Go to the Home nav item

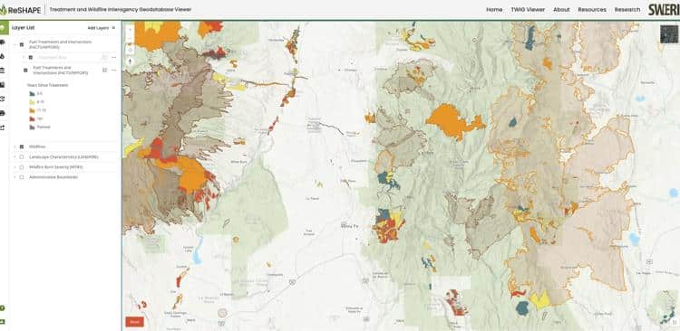[x=494, y=10]
